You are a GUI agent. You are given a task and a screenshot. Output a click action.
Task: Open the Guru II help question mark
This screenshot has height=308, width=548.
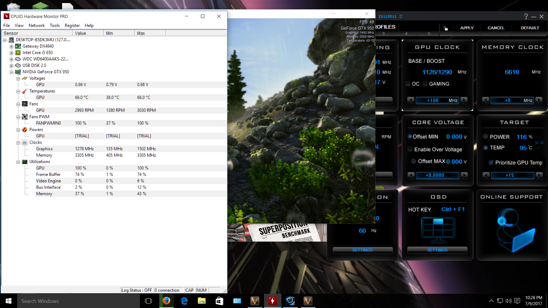pyautogui.click(x=526, y=16)
